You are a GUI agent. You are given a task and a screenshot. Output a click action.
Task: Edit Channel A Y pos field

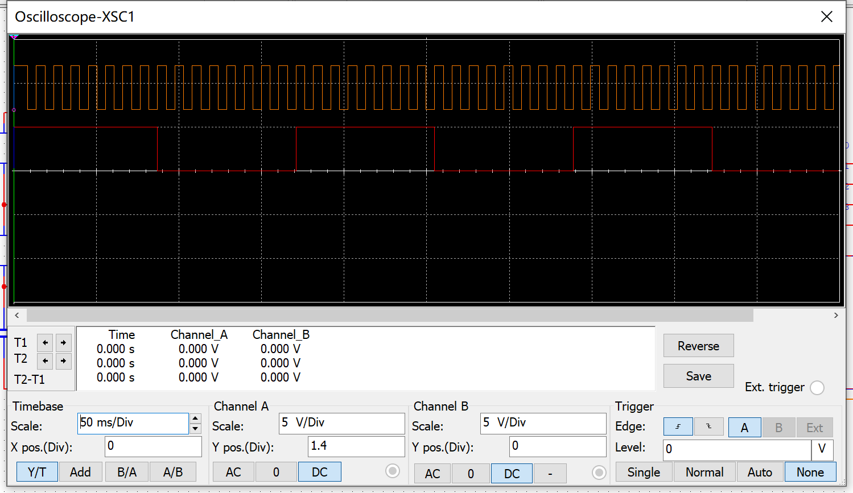(356, 446)
